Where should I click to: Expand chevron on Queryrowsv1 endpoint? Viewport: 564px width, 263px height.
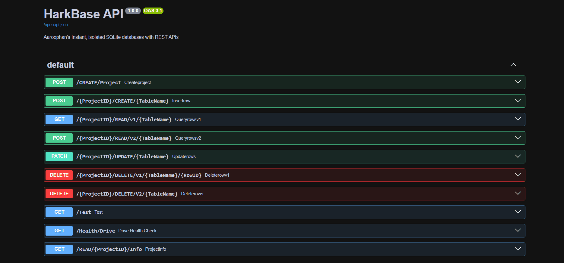(x=518, y=119)
